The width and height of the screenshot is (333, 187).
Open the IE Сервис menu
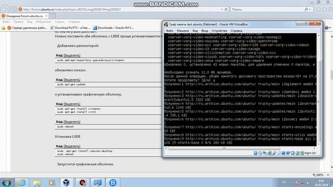tap(60, 22)
